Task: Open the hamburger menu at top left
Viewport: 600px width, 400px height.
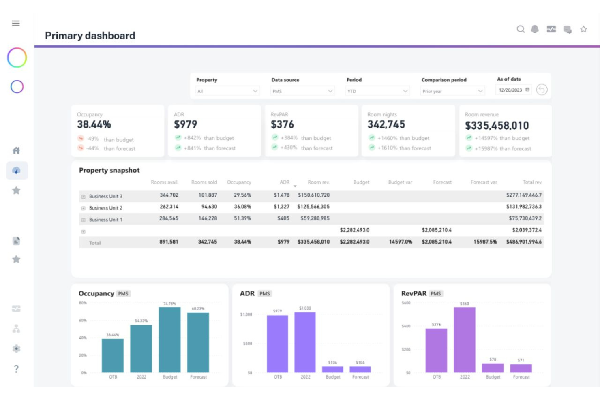Action: point(16,23)
